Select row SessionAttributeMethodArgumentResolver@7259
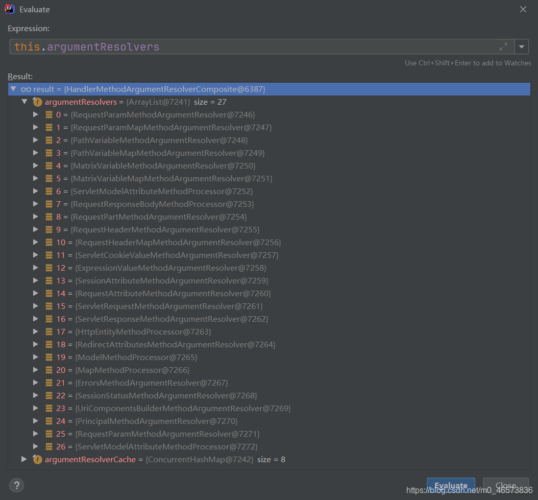The image size is (538, 500). 269,280
